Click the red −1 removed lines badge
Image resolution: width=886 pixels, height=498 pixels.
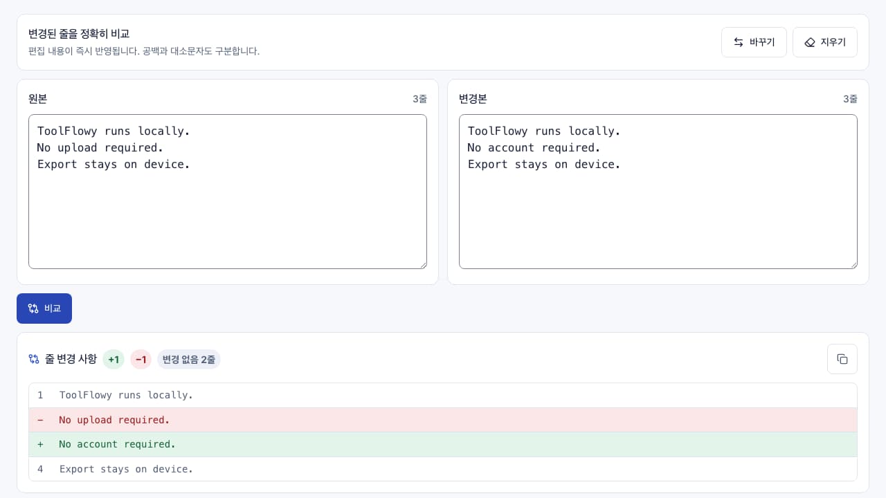pos(141,359)
